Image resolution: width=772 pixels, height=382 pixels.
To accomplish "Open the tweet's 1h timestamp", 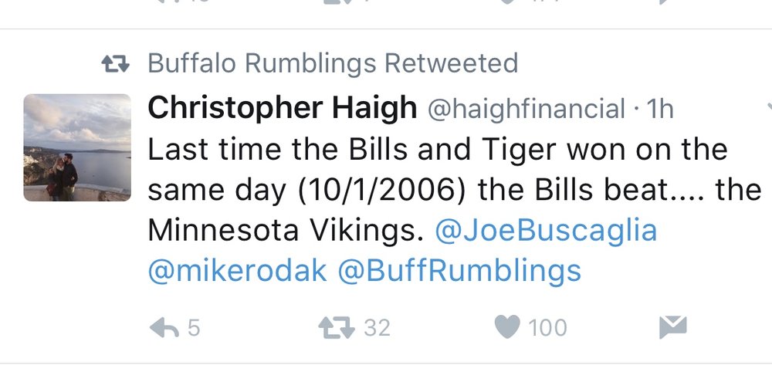I will pyautogui.click(x=660, y=108).
